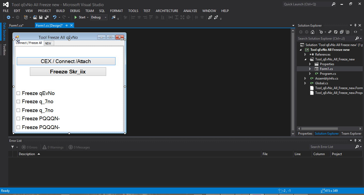The image size is (364, 195).
Task: Click the Error List filter funnel icon
Action: [x=12, y=147]
